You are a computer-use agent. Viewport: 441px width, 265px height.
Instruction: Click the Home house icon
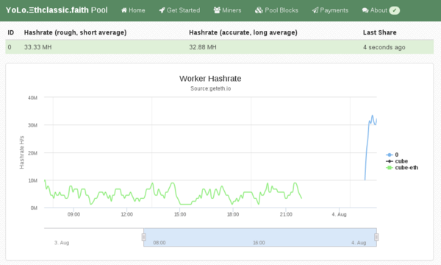124,10
